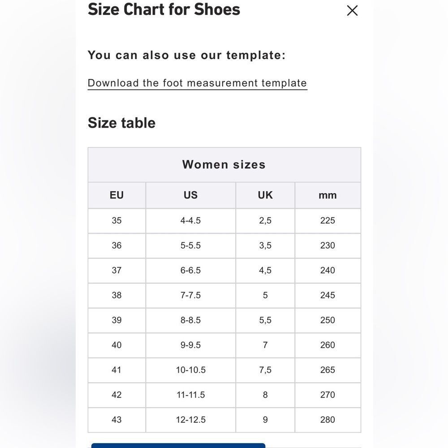Viewport: 448px width, 448px height.
Task: Click the EU column header
Action: (116, 195)
